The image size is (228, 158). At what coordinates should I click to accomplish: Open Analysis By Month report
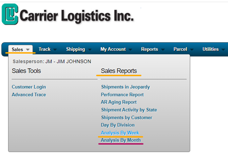pyautogui.click(x=121, y=140)
